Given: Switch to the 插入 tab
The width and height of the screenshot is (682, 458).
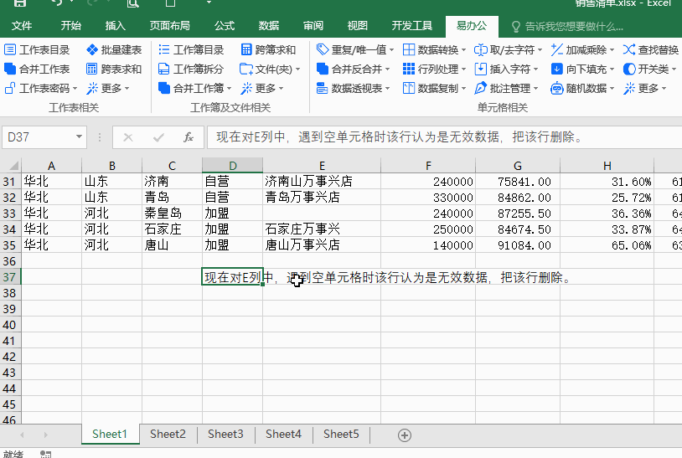Looking at the screenshot, I should pyautogui.click(x=116, y=26).
